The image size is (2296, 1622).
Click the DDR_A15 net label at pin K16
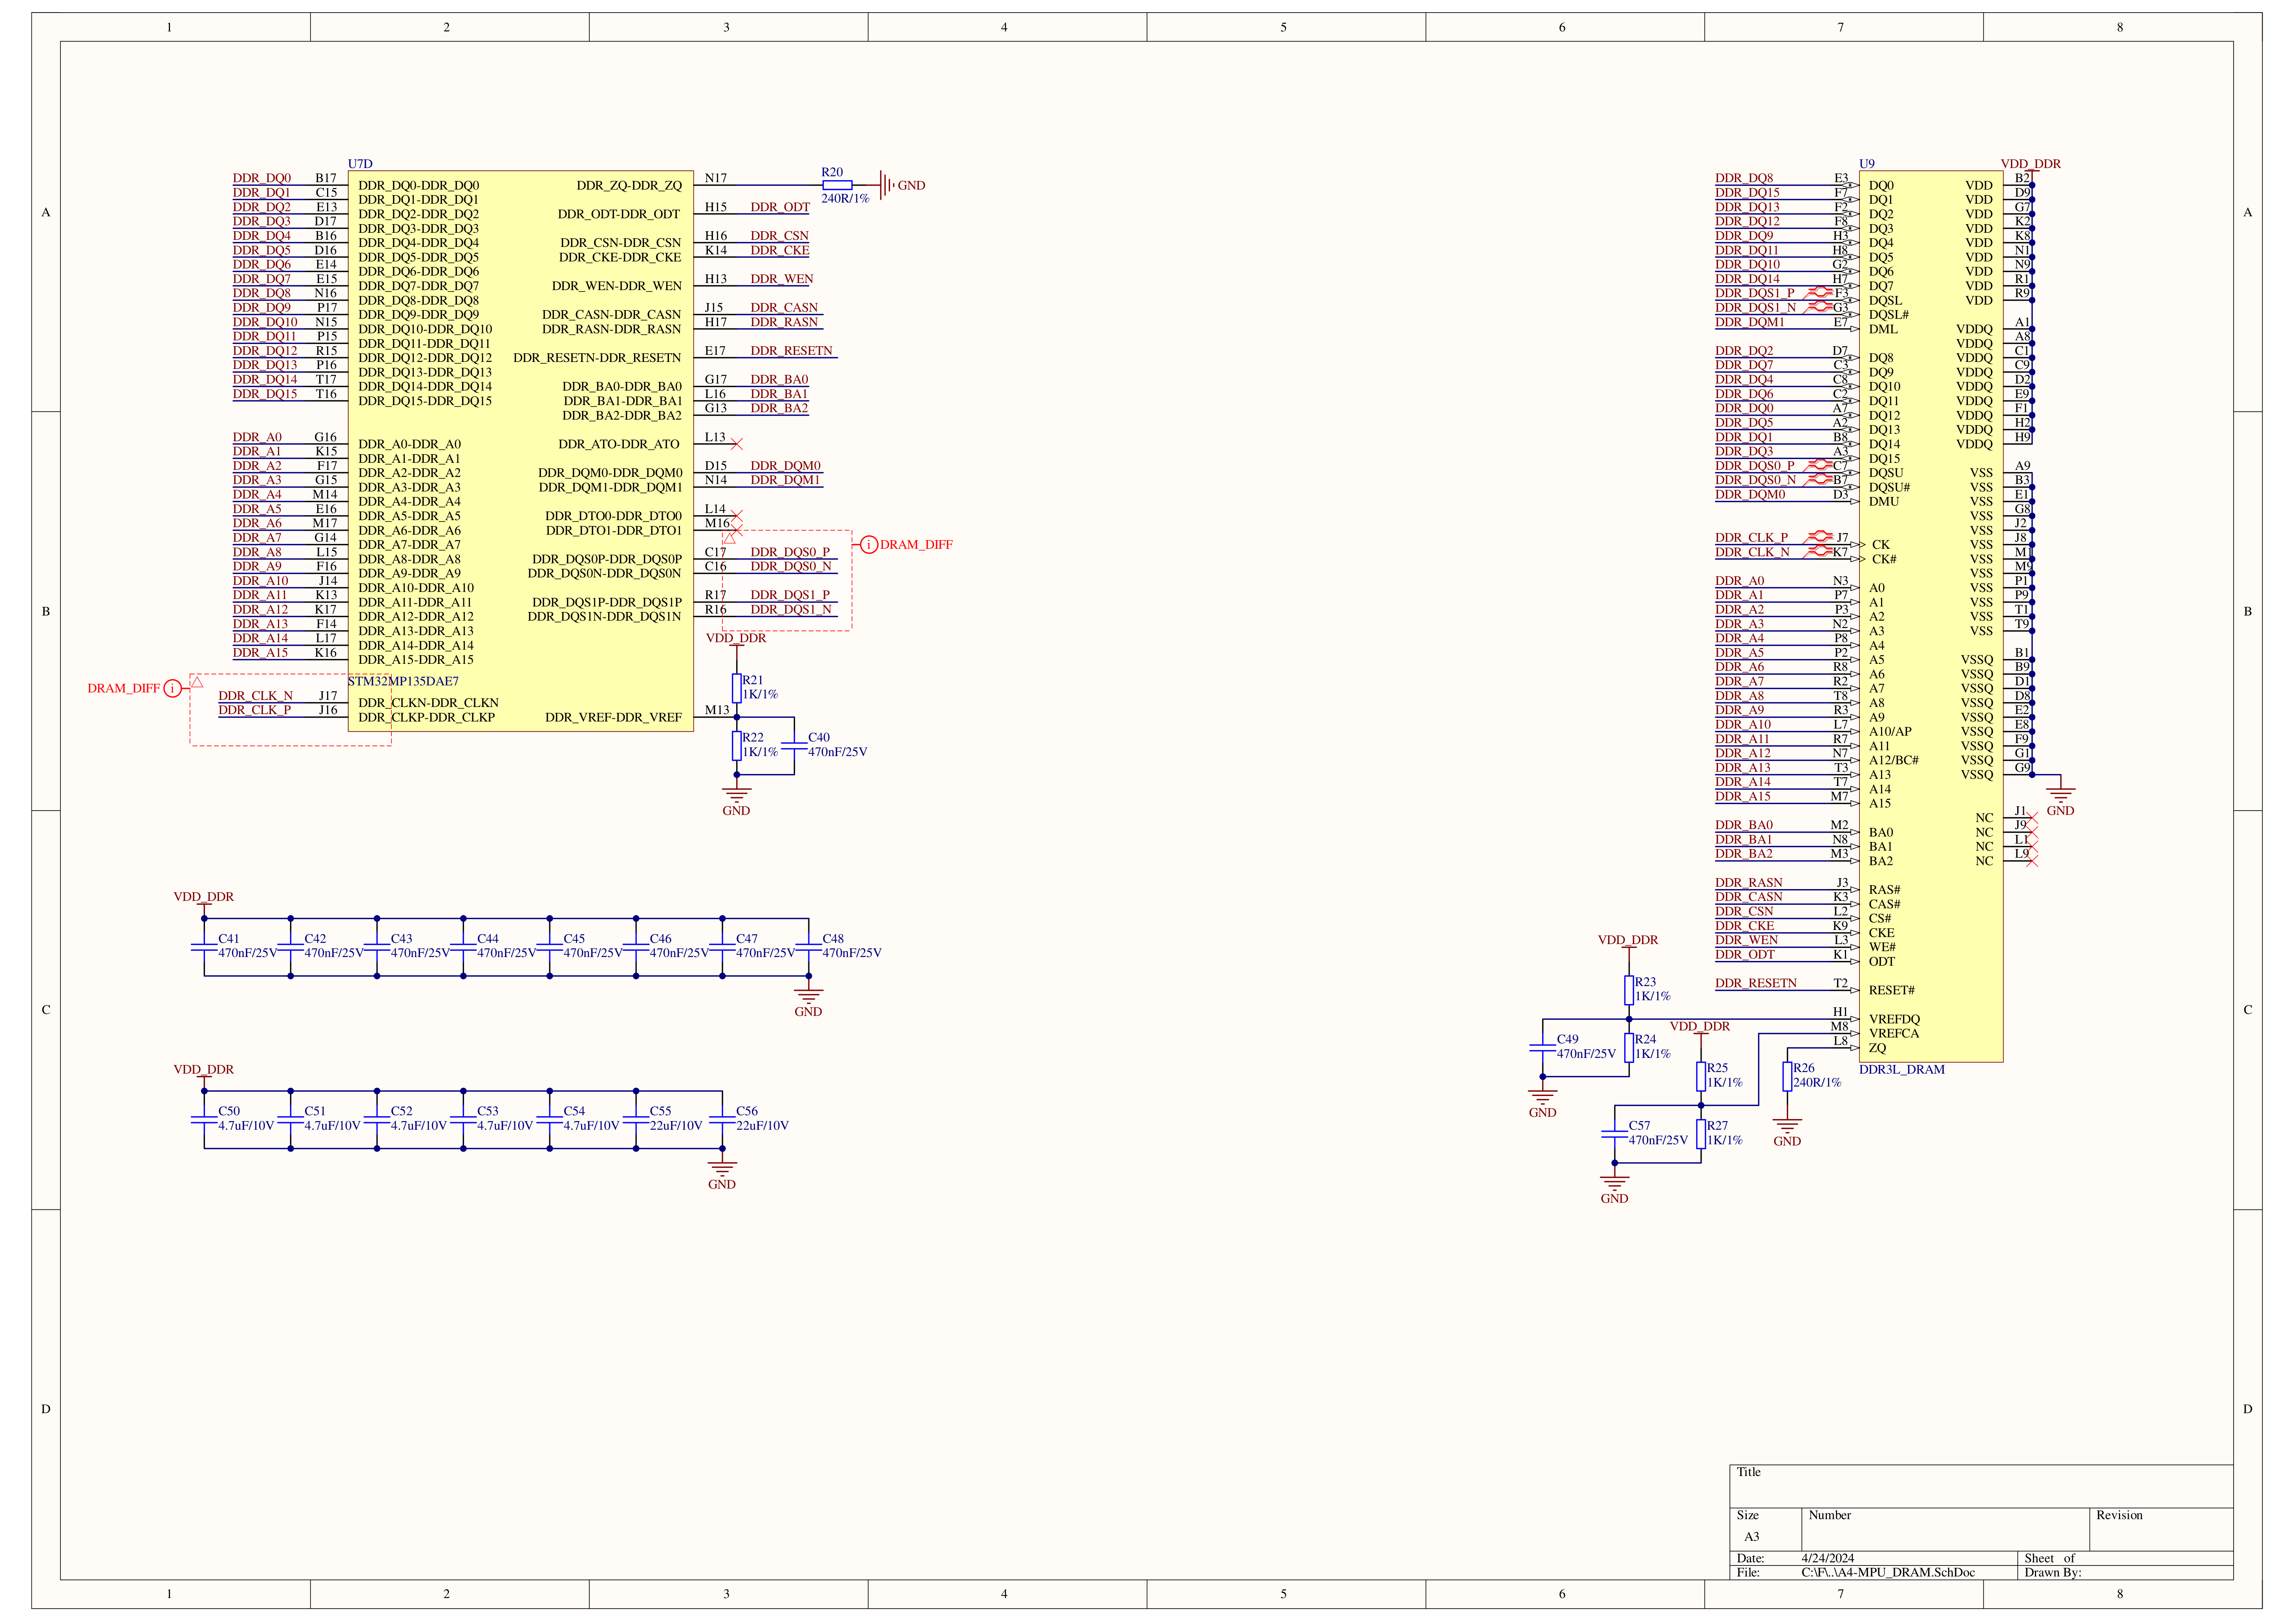coord(260,653)
